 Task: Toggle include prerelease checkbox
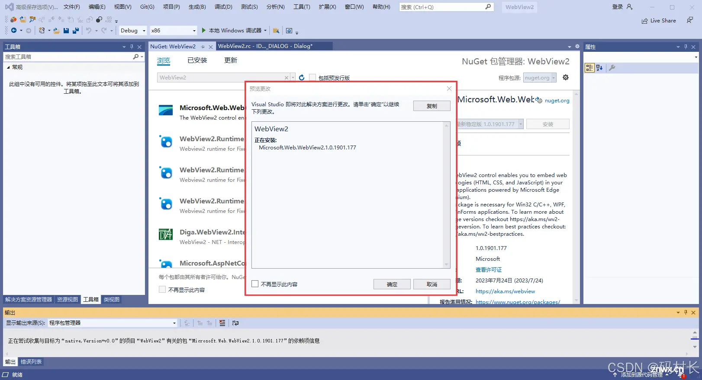point(312,78)
